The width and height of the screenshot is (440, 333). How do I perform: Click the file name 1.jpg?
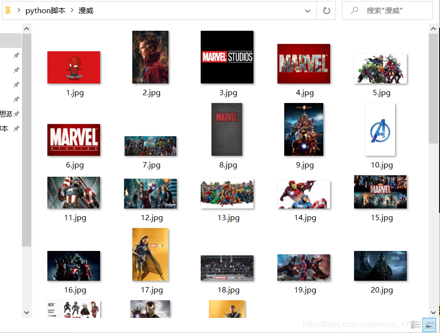click(75, 93)
